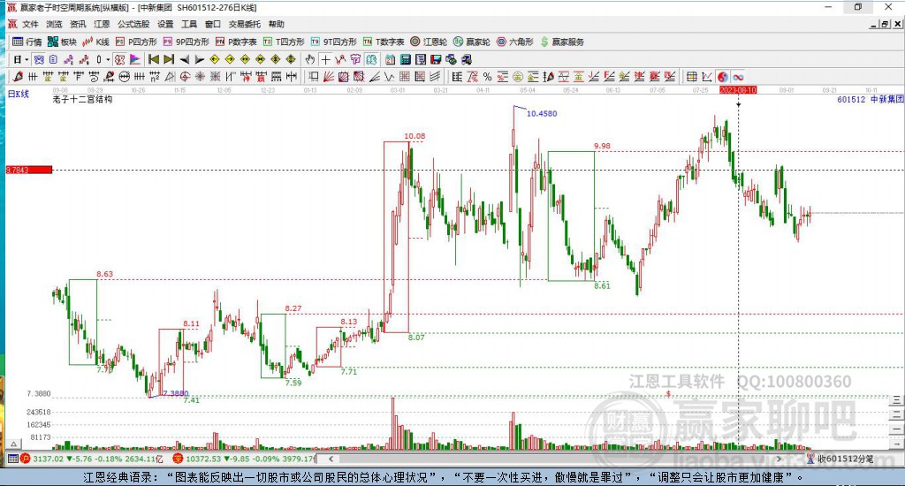
Task: Open the P数字表 tool
Action: point(235,42)
